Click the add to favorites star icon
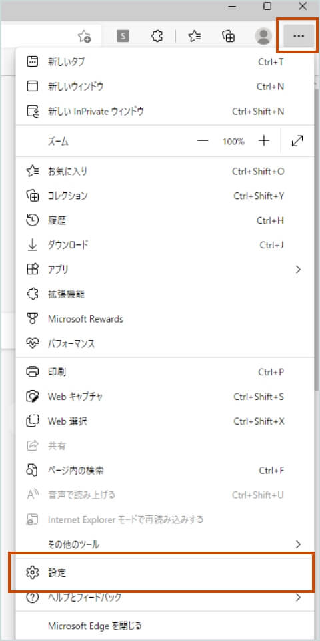320x641 pixels. coord(84,36)
